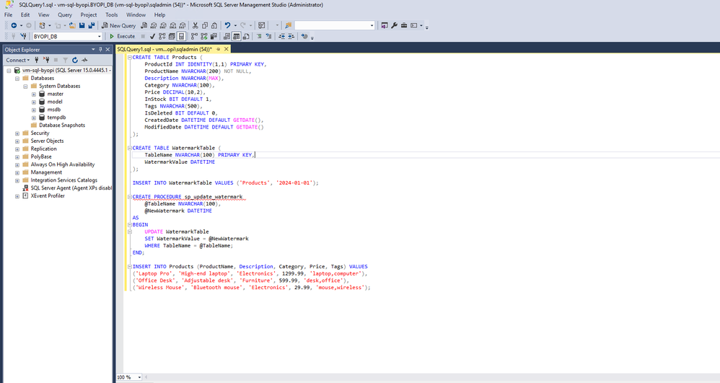The image size is (720, 383).
Task: Collapse the System Databases folder
Action: coord(25,86)
